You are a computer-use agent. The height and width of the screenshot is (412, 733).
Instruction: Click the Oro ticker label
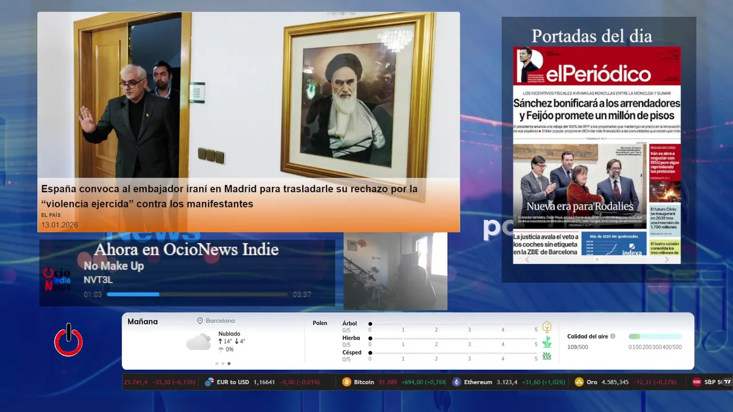(x=592, y=382)
